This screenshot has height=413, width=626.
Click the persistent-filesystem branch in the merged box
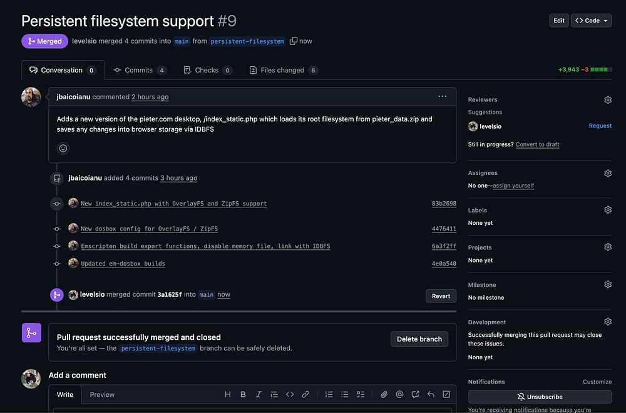coord(158,348)
